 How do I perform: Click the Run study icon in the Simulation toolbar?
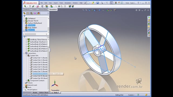[47, 6]
